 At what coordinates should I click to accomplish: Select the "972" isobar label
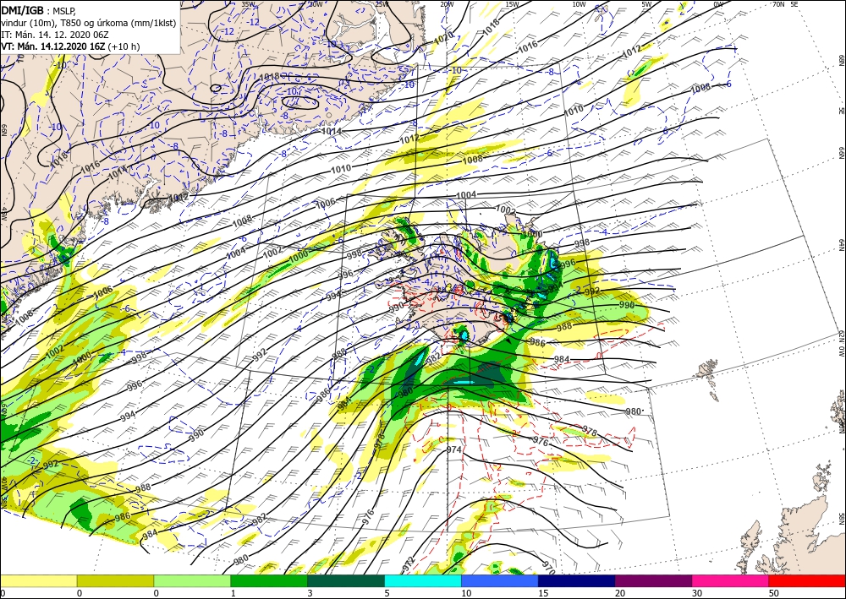click(410, 564)
